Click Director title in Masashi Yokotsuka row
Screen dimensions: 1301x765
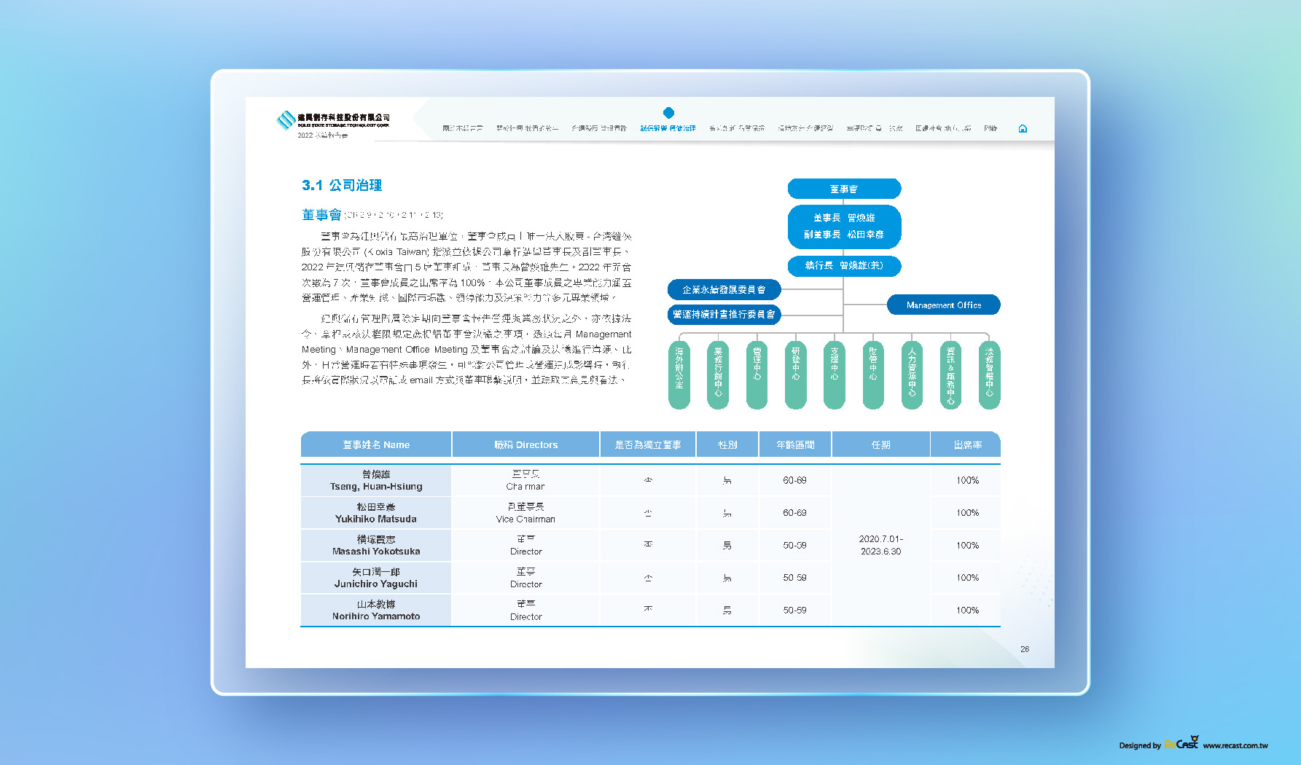526,545
